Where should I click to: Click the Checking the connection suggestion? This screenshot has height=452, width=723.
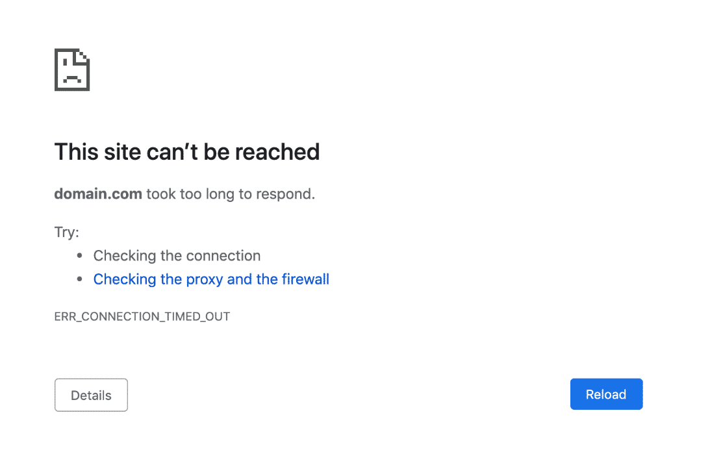point(177,256)
